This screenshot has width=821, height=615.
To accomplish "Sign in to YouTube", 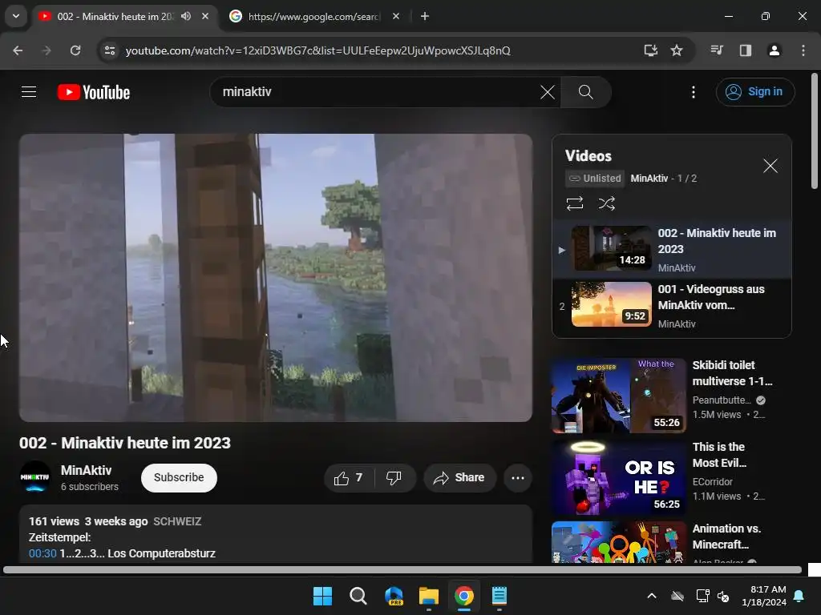I will pos(755,92).
